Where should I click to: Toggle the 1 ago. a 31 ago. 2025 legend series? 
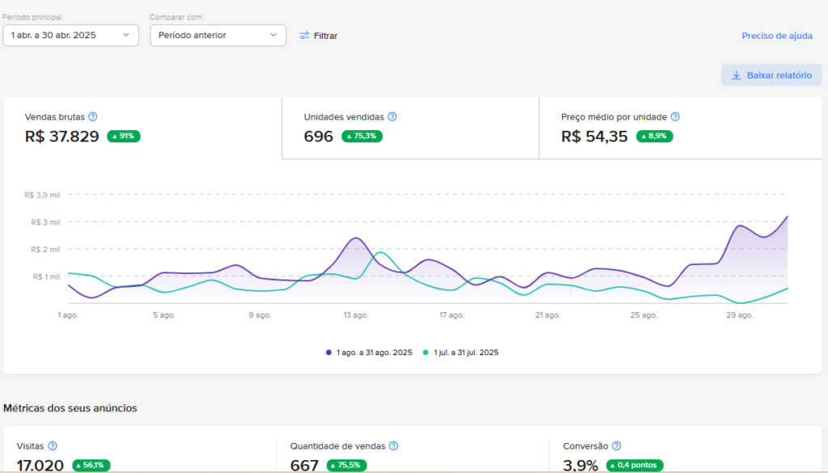click(x=370, y=353)
